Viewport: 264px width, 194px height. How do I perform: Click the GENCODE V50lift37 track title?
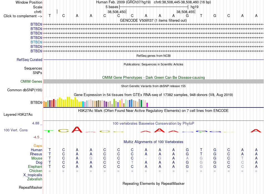click(x=153, y=20)
